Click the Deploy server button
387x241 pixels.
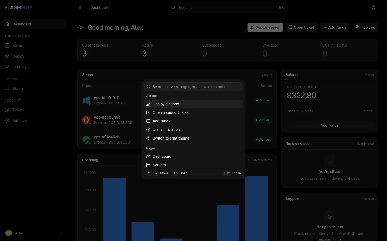tap(265, 27)
